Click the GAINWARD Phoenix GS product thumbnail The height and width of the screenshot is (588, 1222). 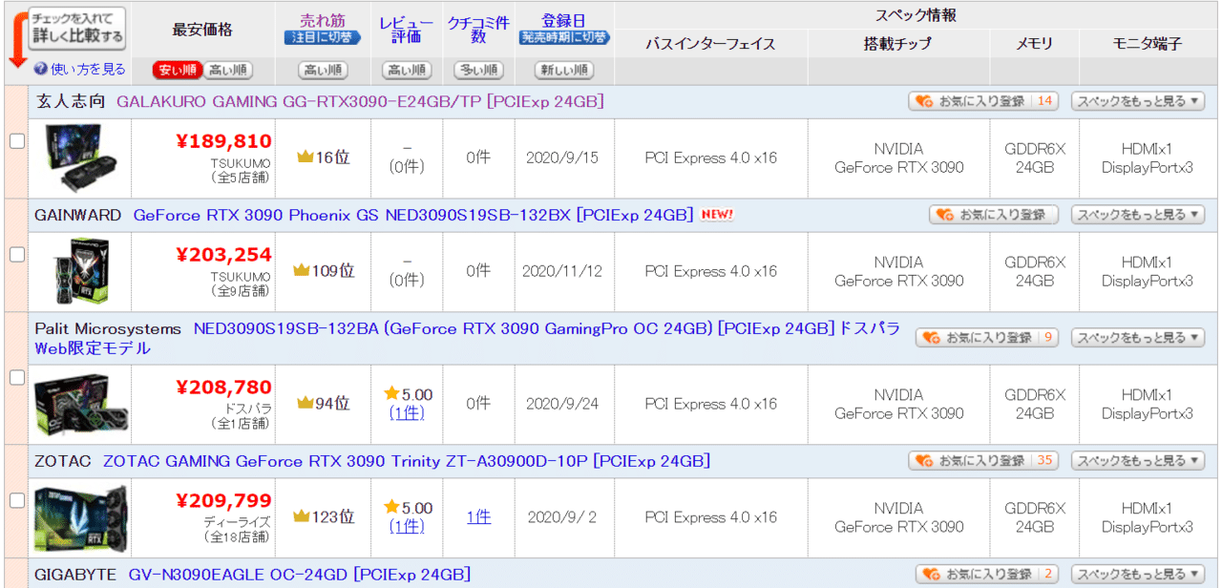click(x=81, y=271)
